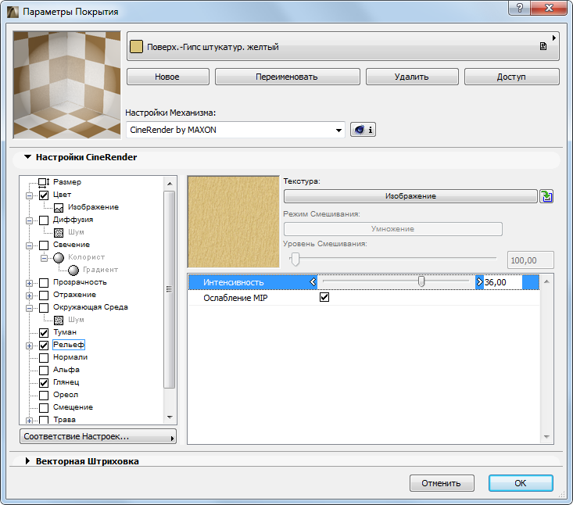Toggle Ослабление MIP checkbox

point(324,297)
